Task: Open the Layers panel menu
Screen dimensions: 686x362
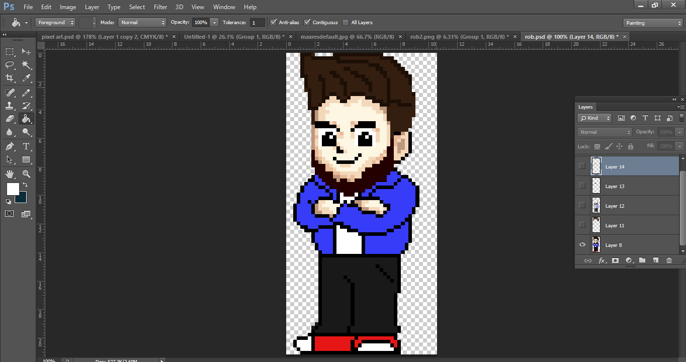Action: click(x=681, y=107)
